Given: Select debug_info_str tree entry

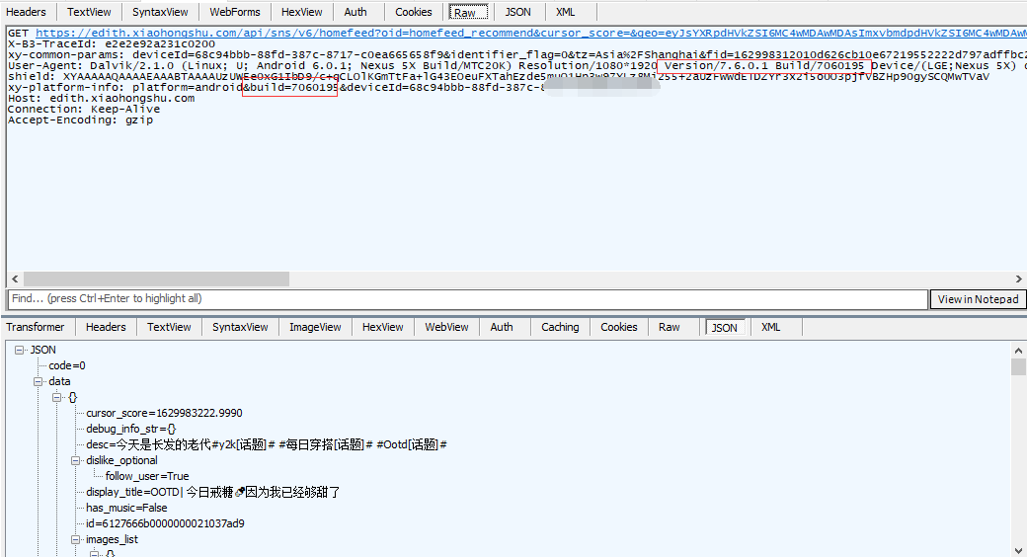Looking at the screenshot, I should [x=131, y=429].
